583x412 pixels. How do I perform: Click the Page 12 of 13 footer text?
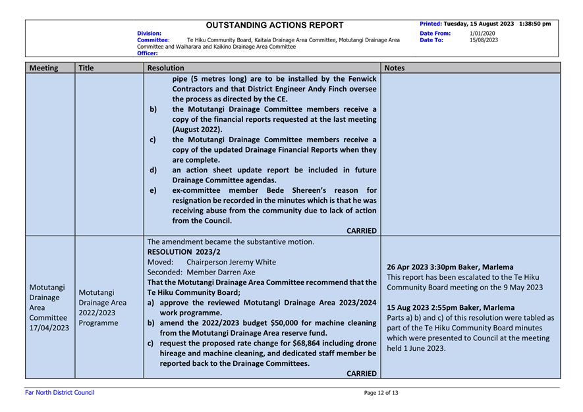tap(381, 394)
